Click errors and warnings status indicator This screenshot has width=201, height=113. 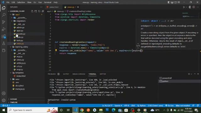click(x=6, y=105)
